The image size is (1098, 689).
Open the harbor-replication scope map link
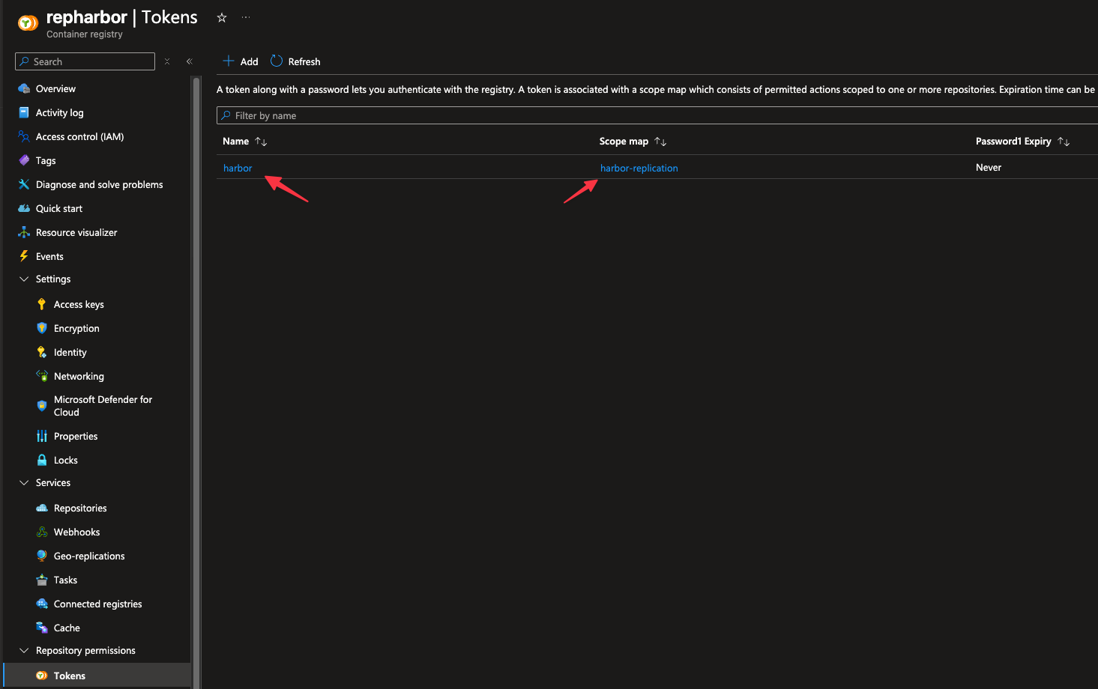point(639,168)
